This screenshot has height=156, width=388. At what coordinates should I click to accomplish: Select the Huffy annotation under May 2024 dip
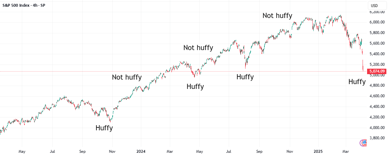(195, 86)
